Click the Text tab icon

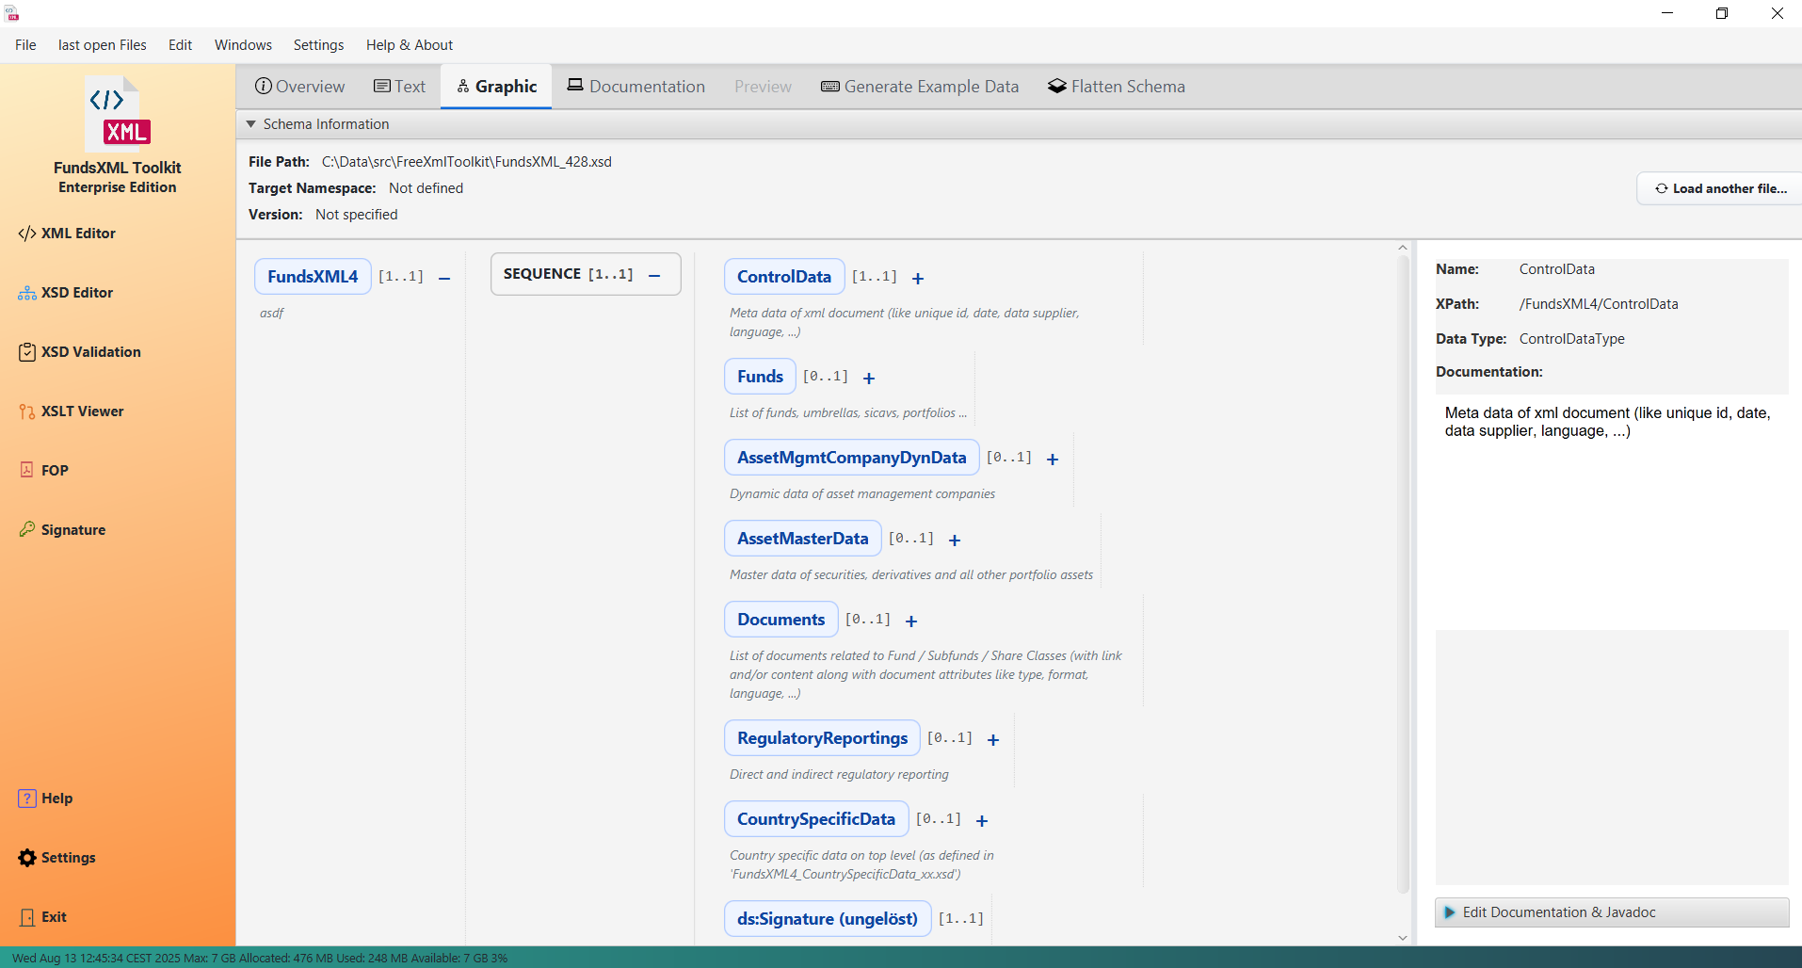pyautogui.click(x=382, y=86)
